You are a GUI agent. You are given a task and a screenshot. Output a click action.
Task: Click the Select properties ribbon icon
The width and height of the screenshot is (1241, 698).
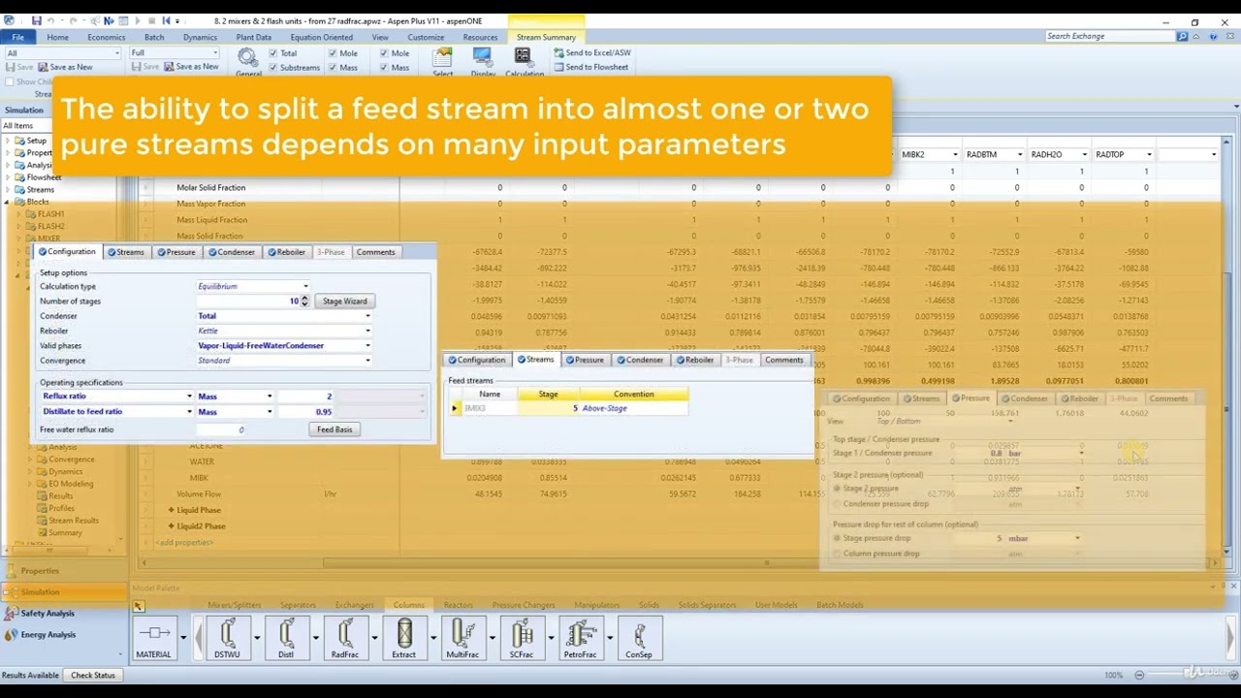(x=443, y=62)
